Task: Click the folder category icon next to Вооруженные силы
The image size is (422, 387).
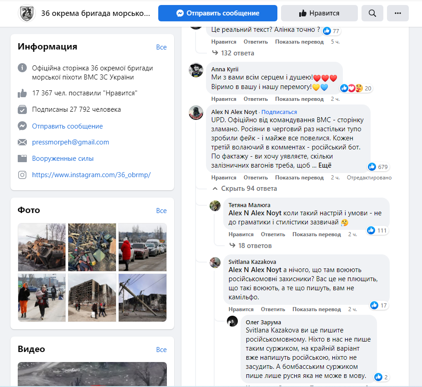Action: tap(22, 159)
